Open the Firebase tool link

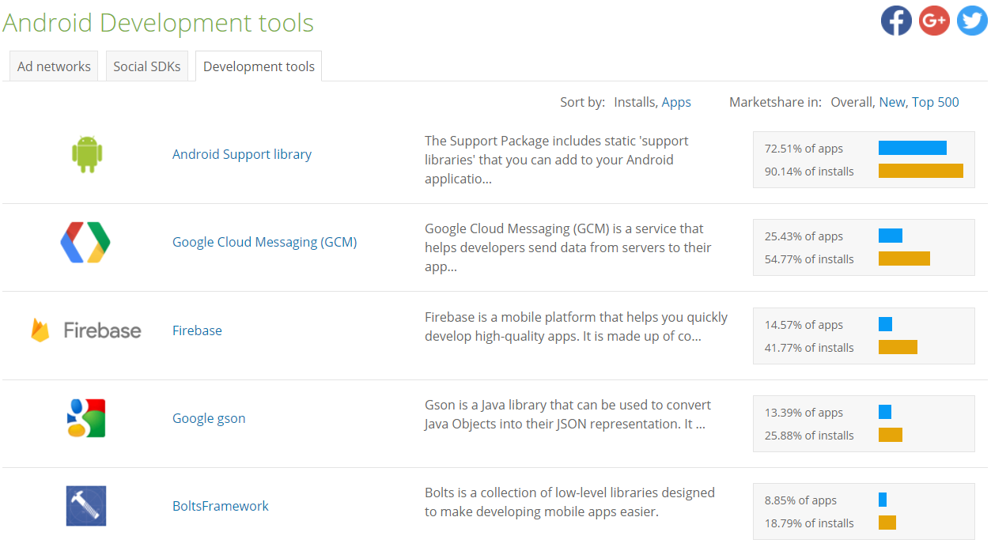coord(197,330)
